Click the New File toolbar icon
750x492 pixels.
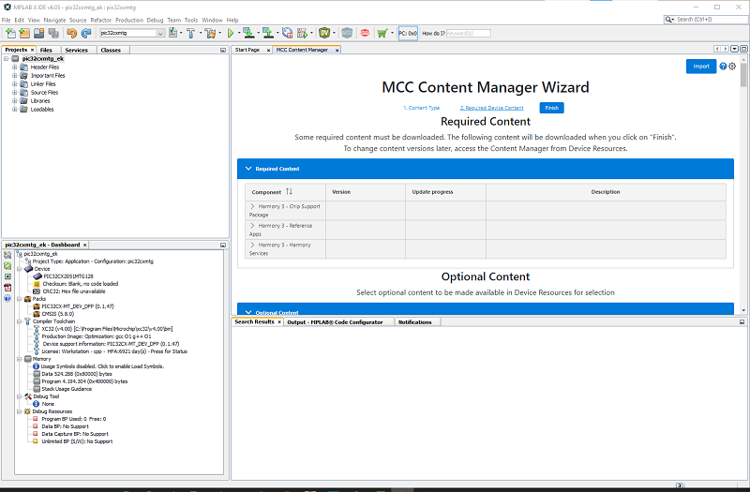[10, 33]
